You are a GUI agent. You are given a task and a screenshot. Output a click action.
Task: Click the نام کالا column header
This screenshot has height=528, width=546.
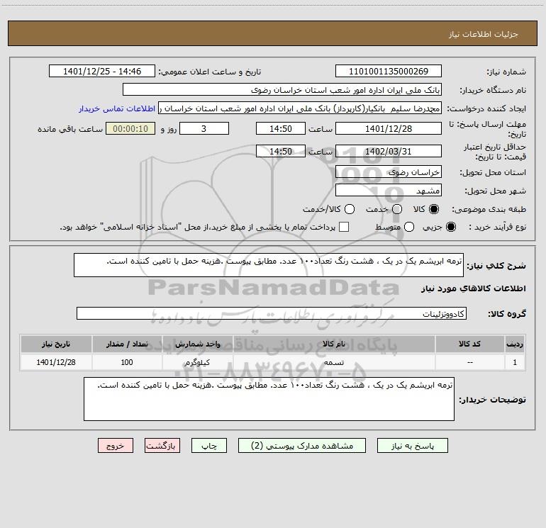coord(334,344)
